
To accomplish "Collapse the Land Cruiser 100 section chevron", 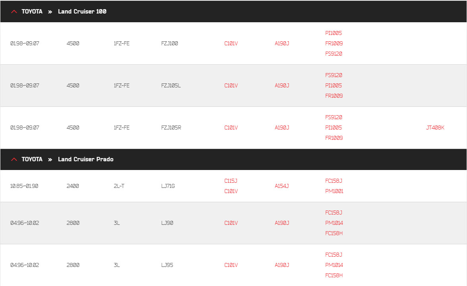I will [14, 12].
